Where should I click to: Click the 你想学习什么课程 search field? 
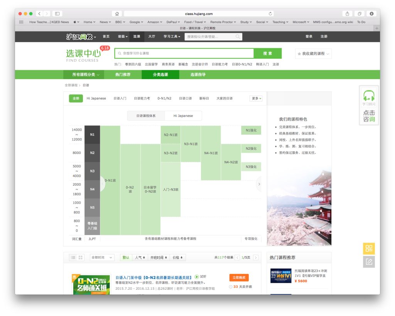coord(185,53)
